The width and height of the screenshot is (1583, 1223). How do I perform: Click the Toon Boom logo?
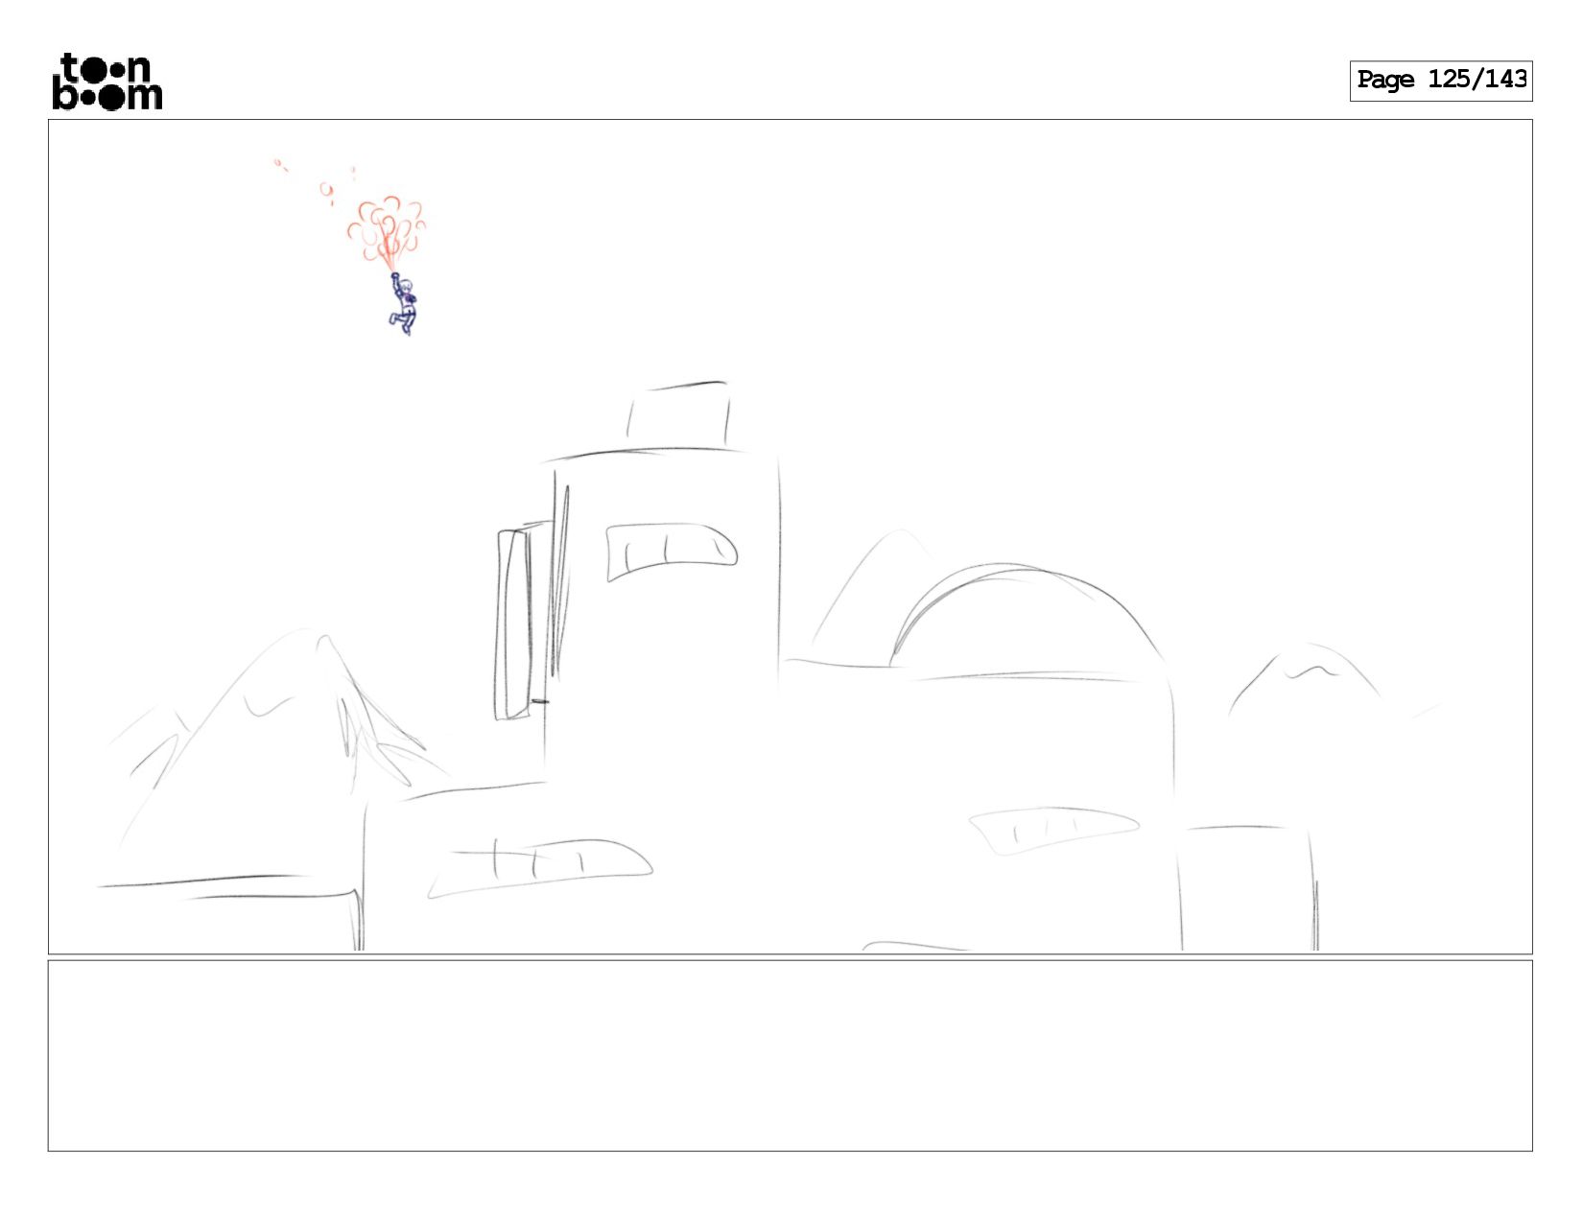(x=106, y=82)
